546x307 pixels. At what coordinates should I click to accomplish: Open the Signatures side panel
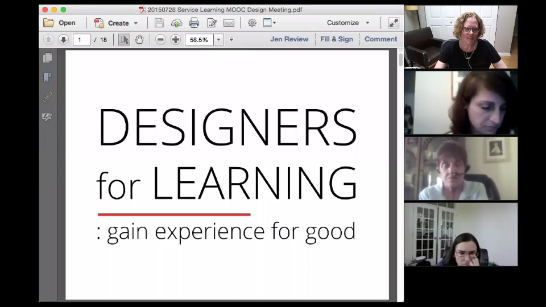click(x=48, y=117)
